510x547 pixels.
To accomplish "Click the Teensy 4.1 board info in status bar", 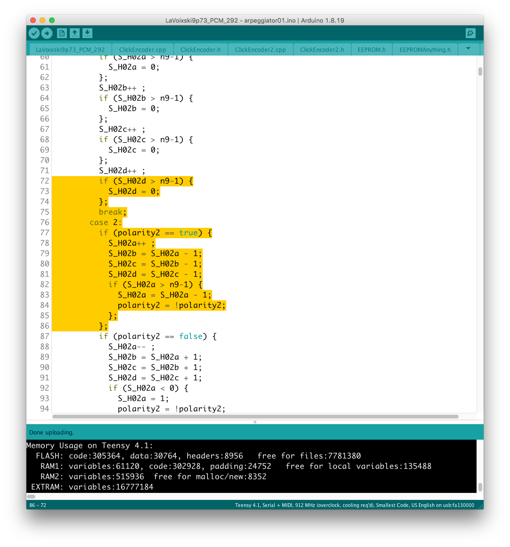I will [x=354, y=505].
